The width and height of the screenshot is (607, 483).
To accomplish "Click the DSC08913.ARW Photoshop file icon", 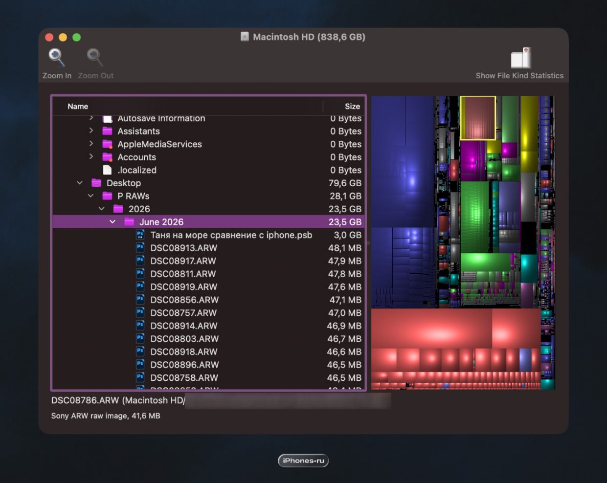I will pyautogui.click(x=140, y=248).
